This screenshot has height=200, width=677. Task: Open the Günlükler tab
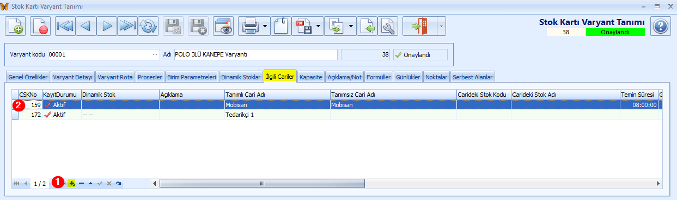point(408,77)
